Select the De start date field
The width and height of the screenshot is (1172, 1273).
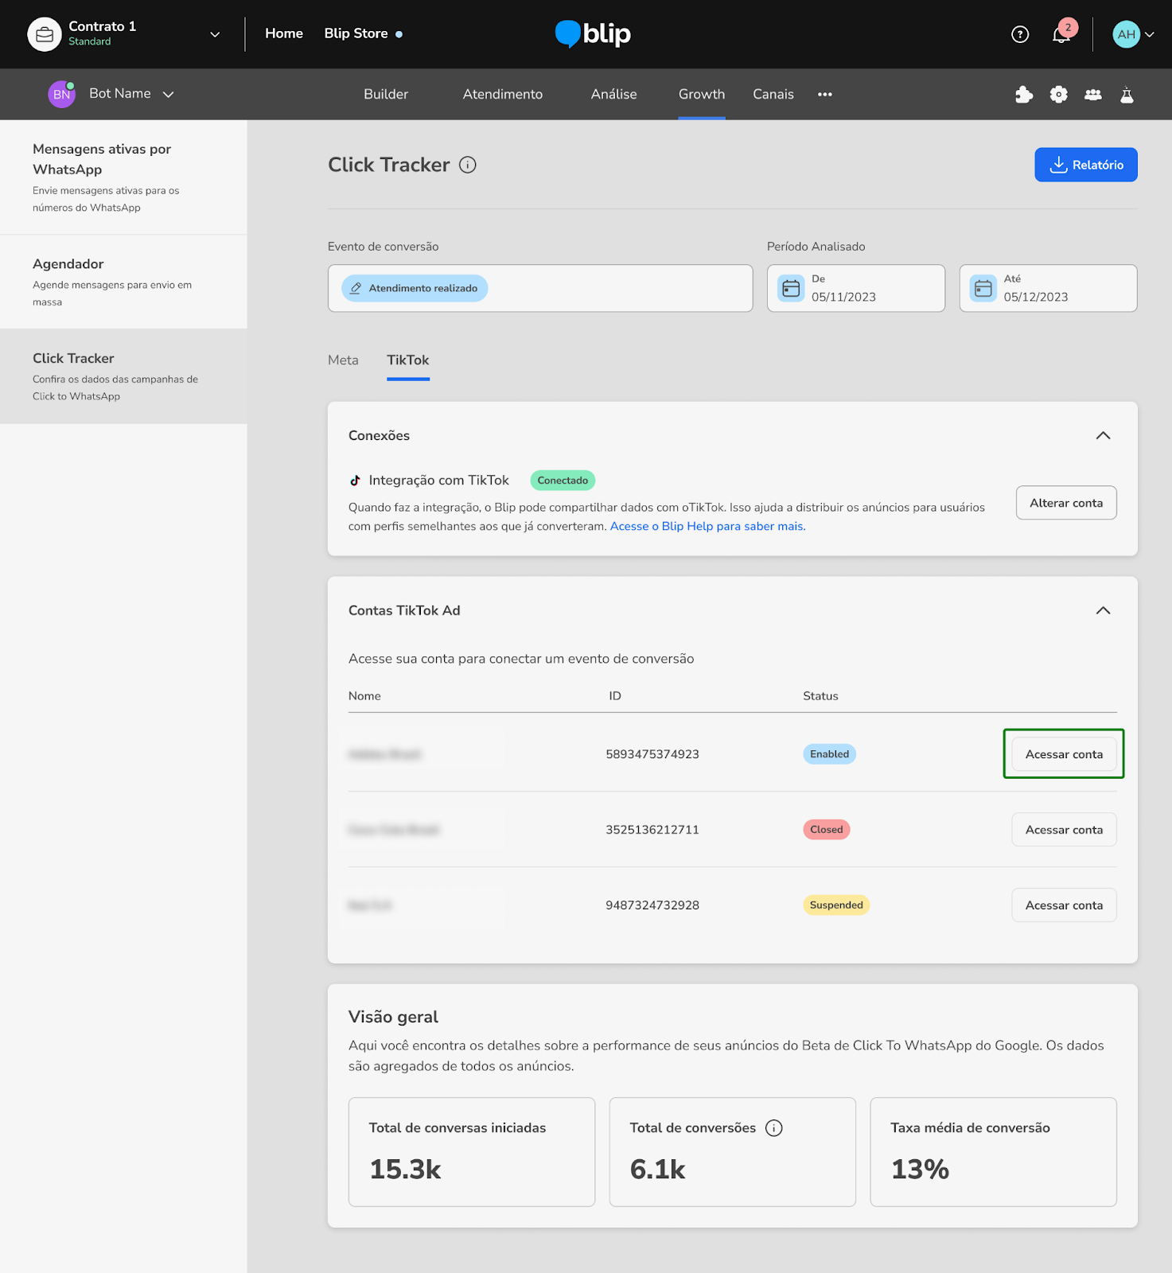coord(855,288)
